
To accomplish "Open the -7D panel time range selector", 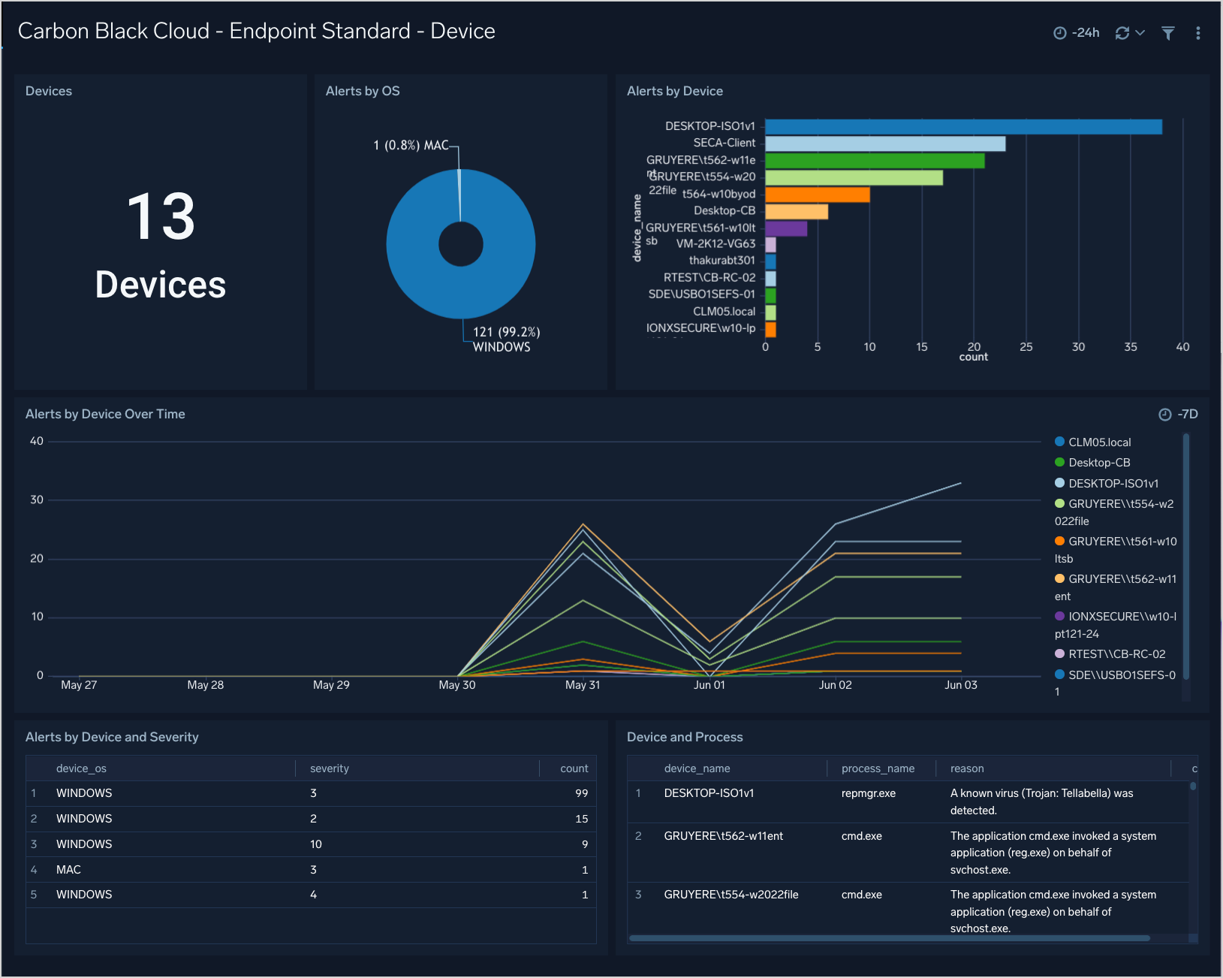I will click(1189, 414).
